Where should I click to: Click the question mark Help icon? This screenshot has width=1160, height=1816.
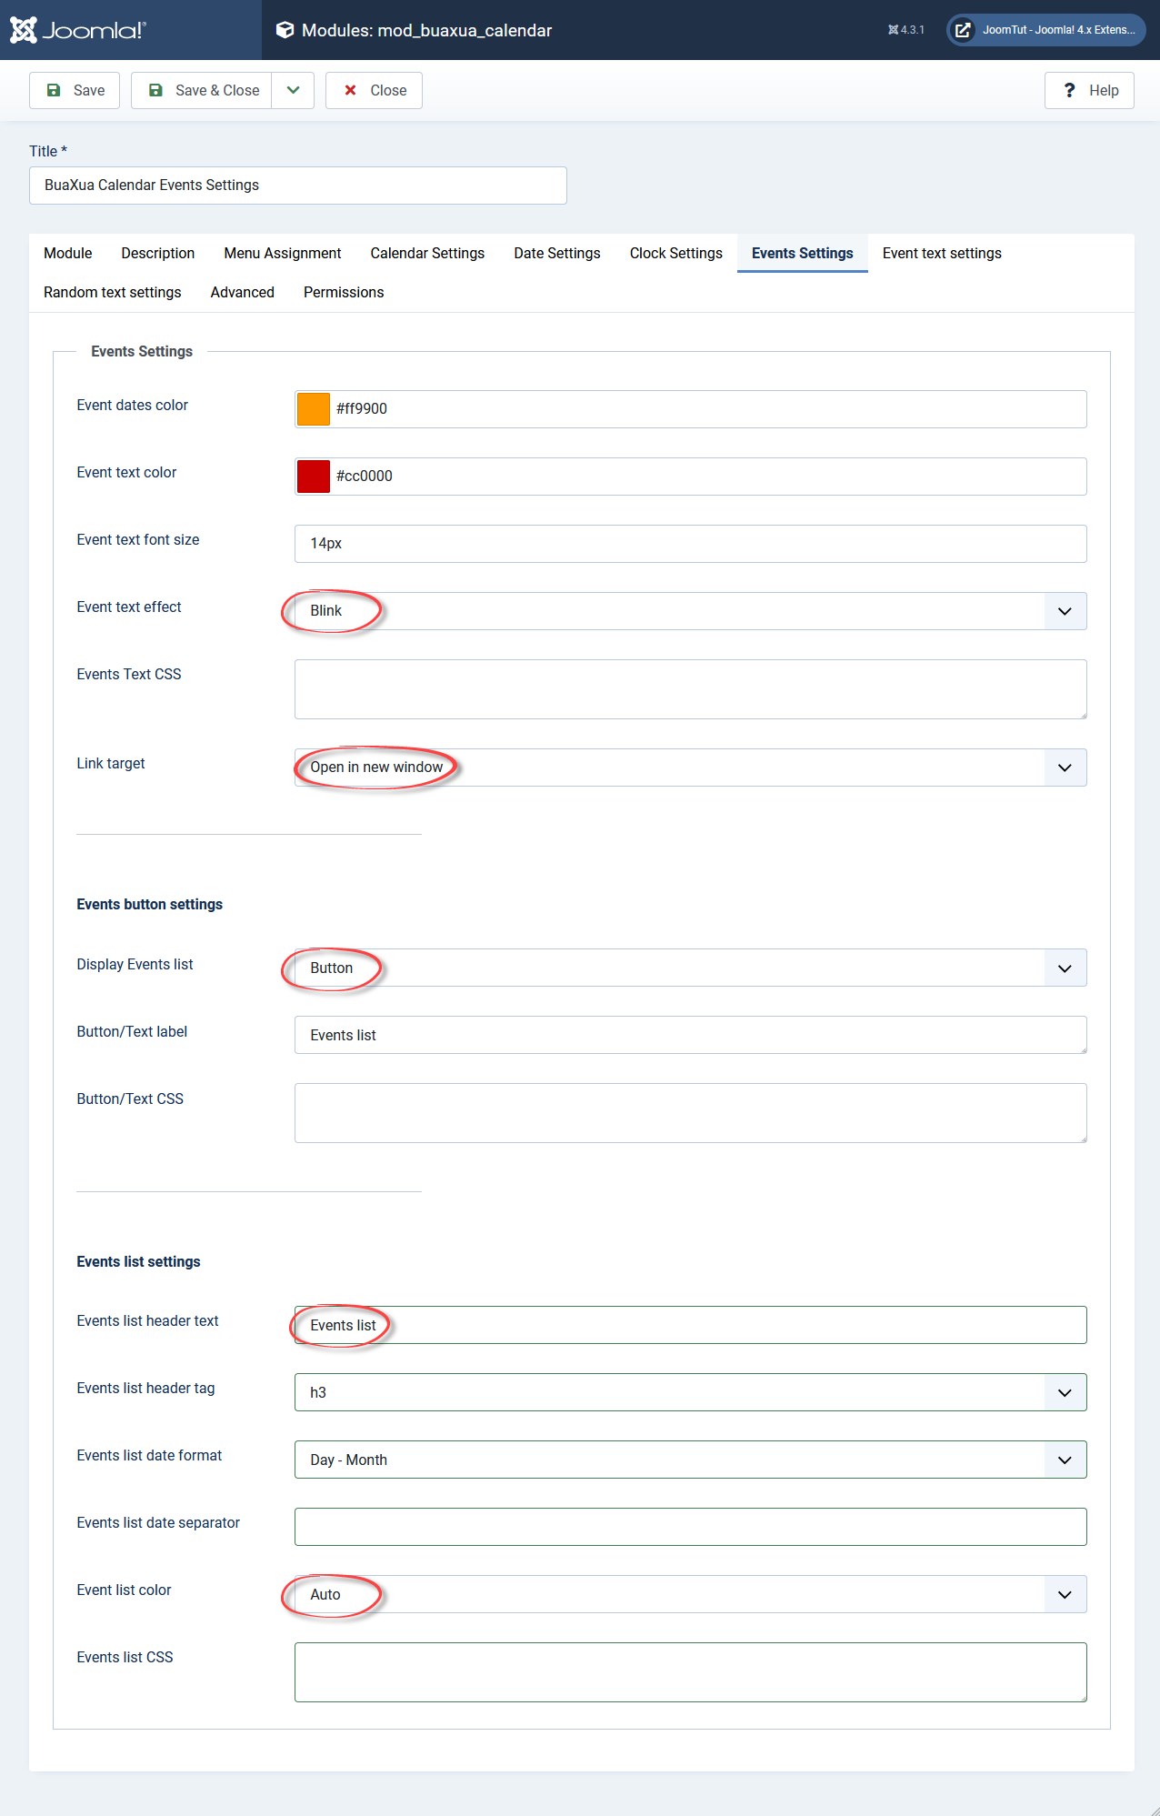click(1069, 90)
